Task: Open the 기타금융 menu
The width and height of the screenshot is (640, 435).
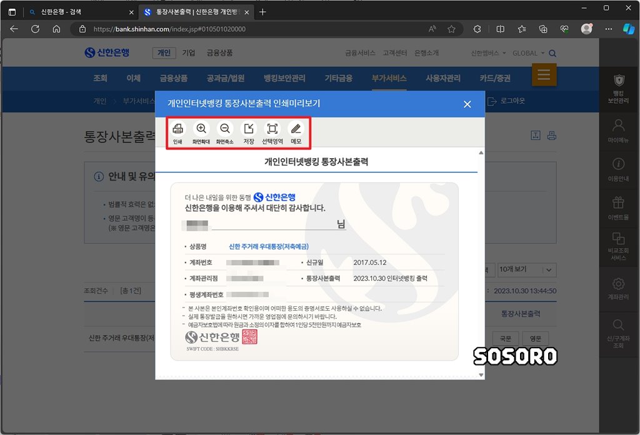Action: pos(339,78)
